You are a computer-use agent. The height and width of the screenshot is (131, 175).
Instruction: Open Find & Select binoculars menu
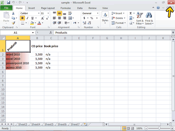(149, 18)
